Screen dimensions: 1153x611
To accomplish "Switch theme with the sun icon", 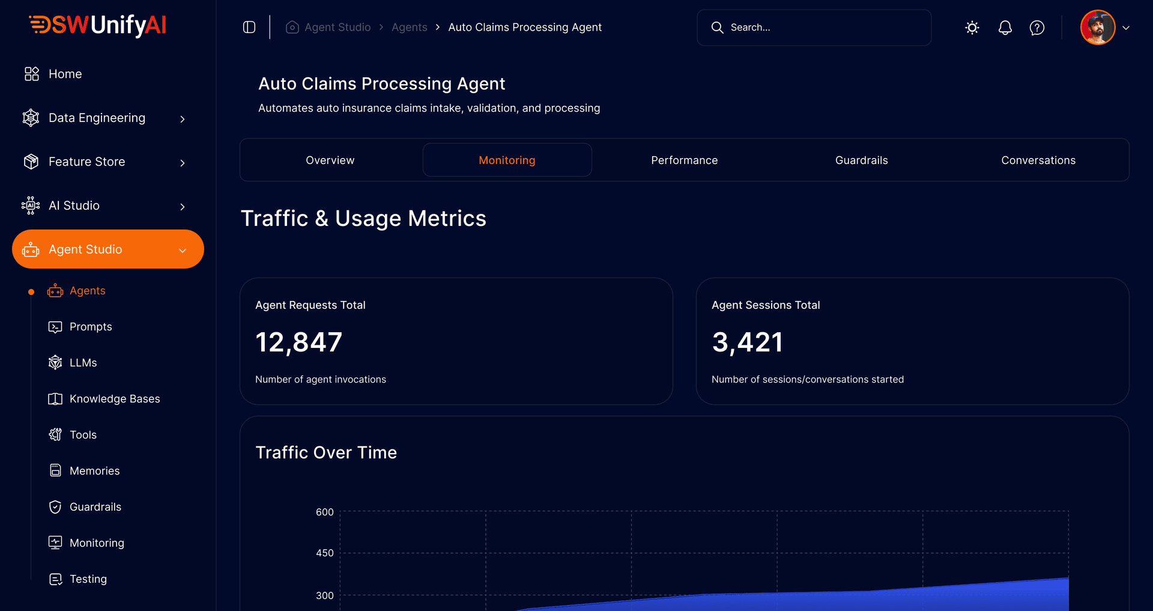I will [x=972, y=28].
